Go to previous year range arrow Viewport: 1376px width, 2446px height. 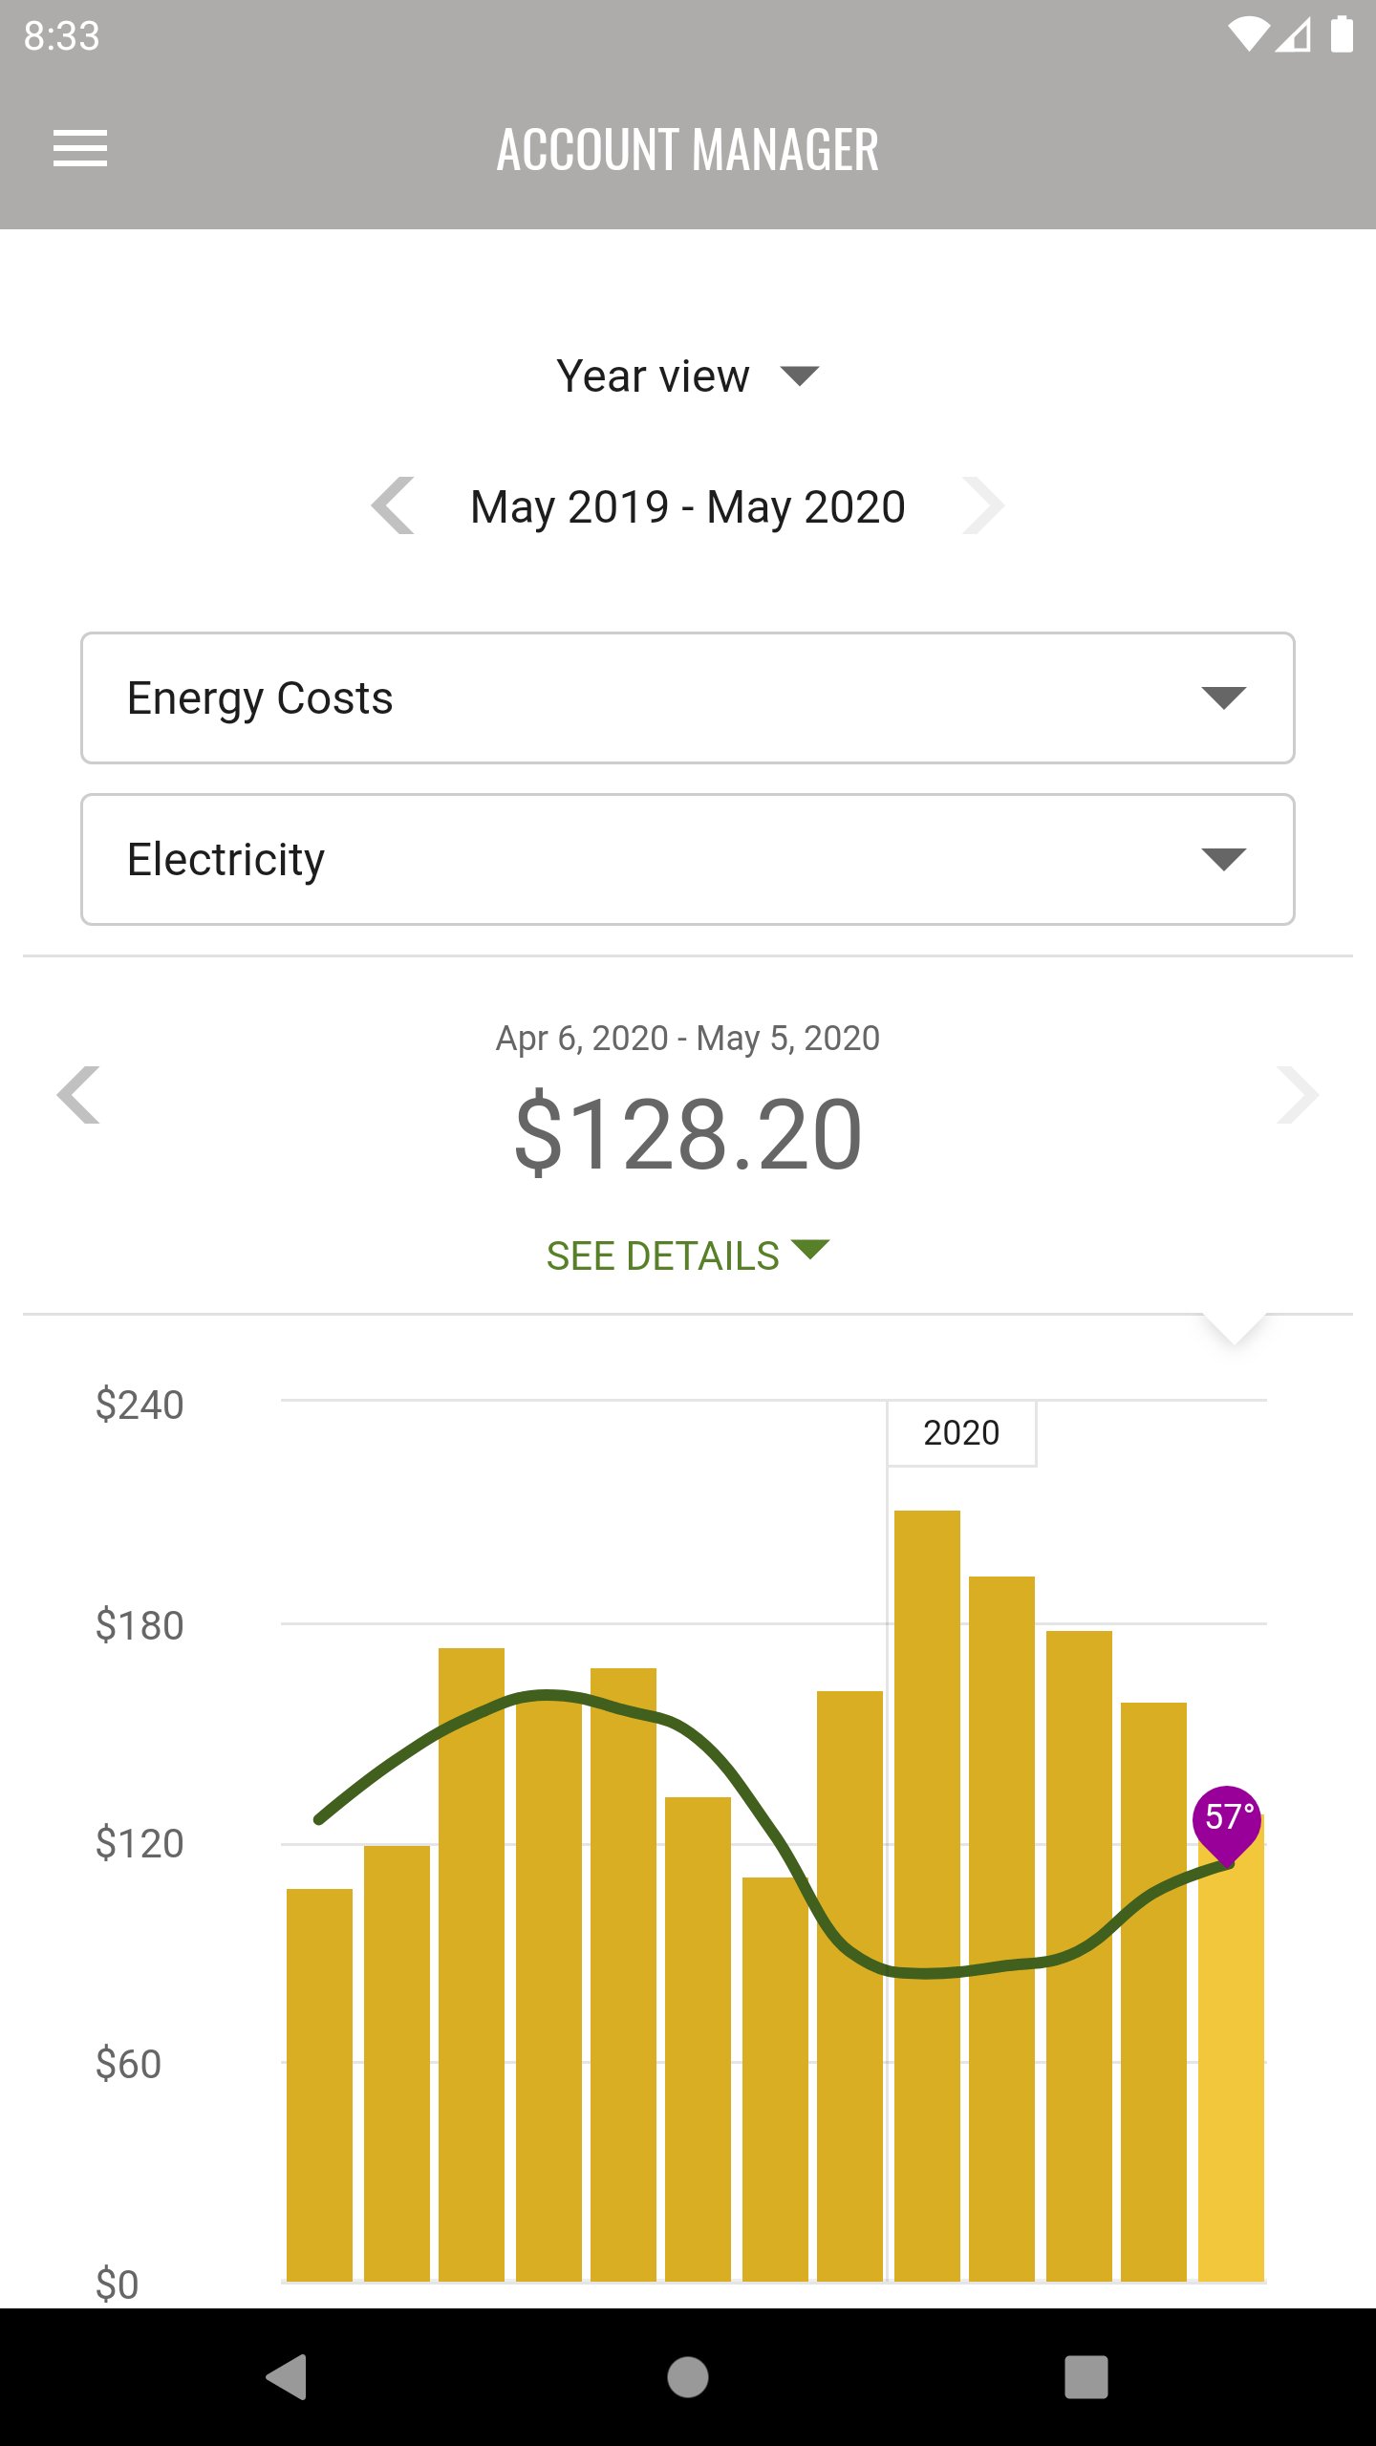click(x=394, y=505)
